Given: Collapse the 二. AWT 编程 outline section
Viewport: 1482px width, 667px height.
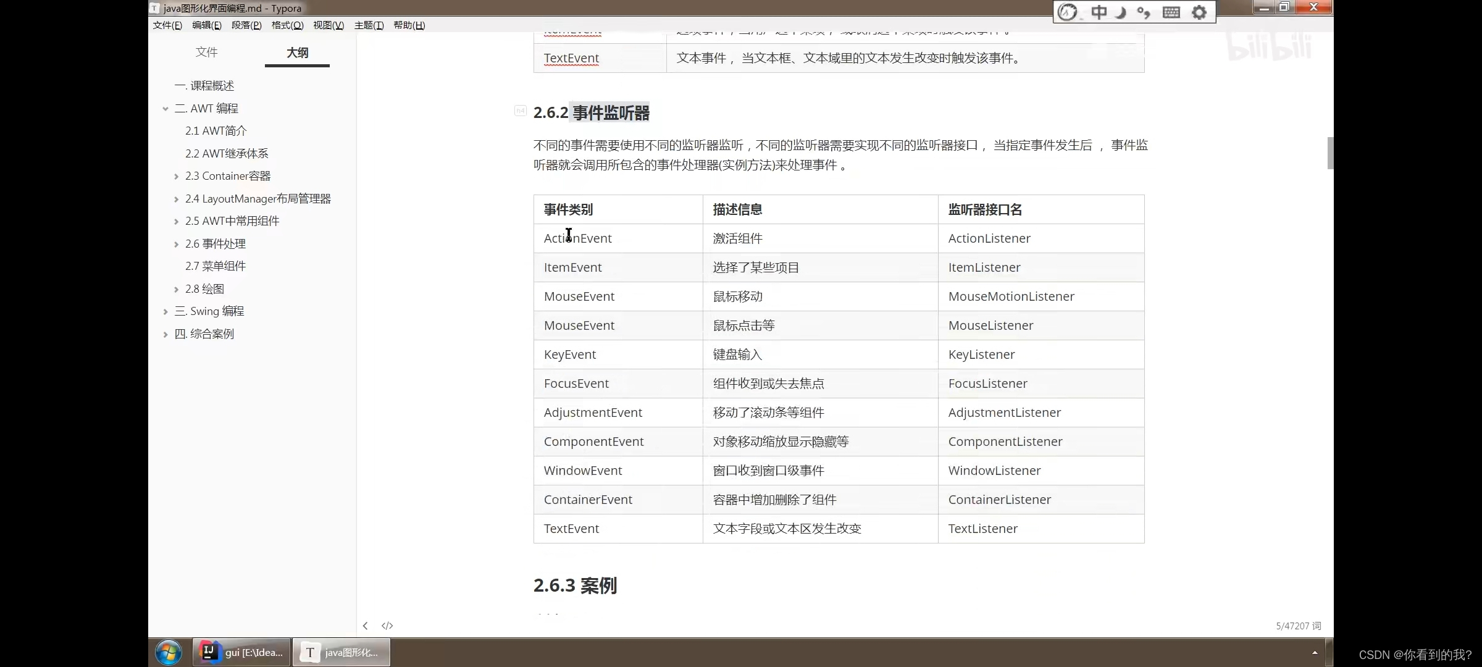Looking at the screenshot, I should 165,109.
